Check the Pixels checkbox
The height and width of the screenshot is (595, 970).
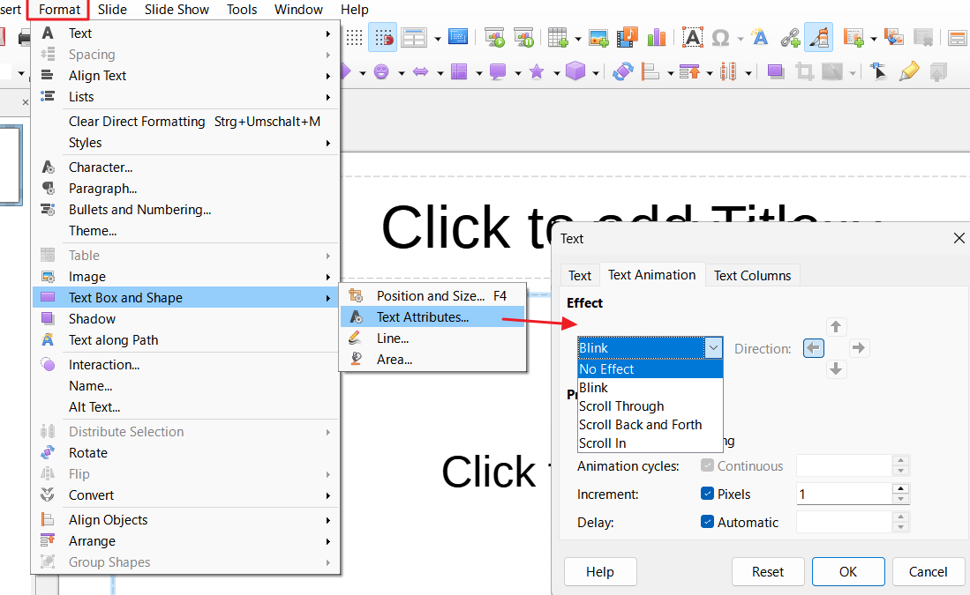coord(707,494)
